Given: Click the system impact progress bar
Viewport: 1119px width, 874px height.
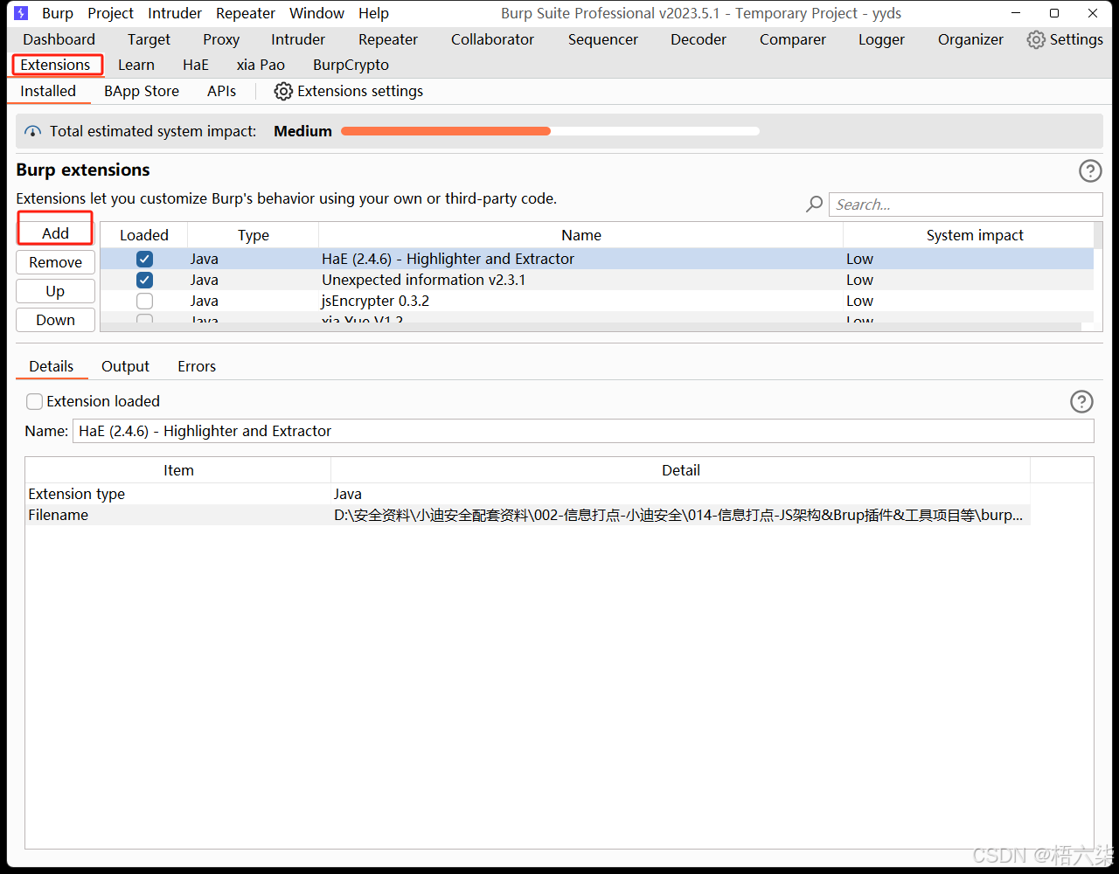Looking at the screenshot, I should click(550, 131).
